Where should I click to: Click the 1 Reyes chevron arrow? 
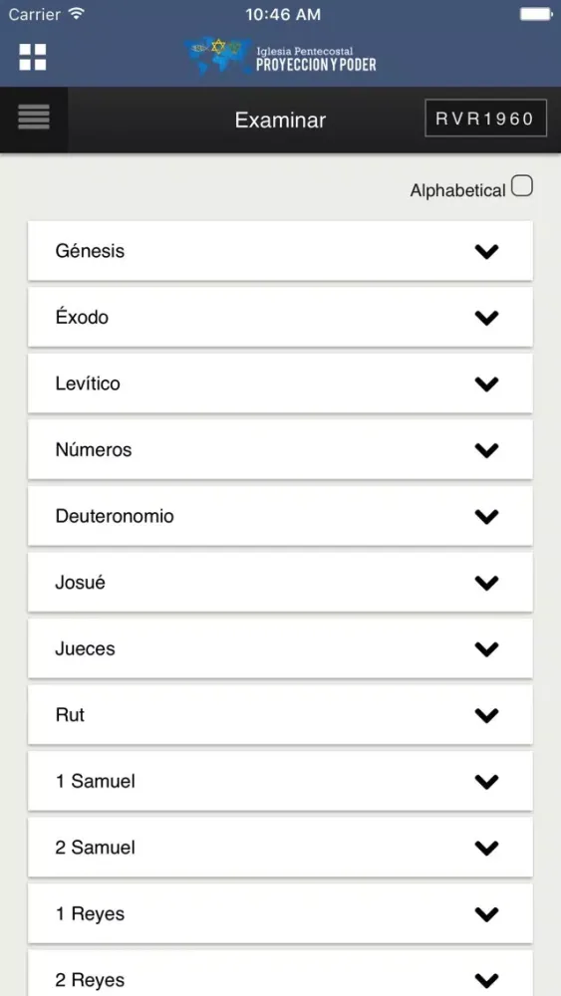pyautogui.click(x=486, y=914)
